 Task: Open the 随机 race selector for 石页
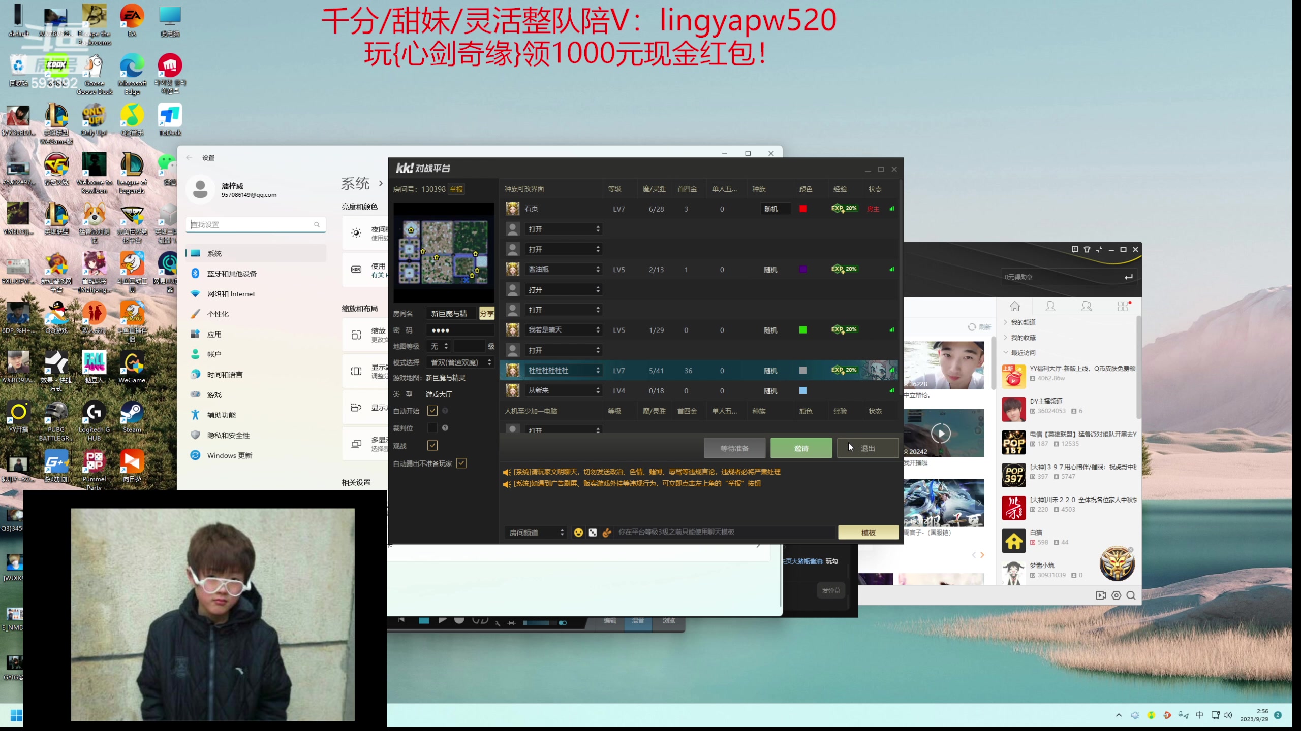coord(775,209)
